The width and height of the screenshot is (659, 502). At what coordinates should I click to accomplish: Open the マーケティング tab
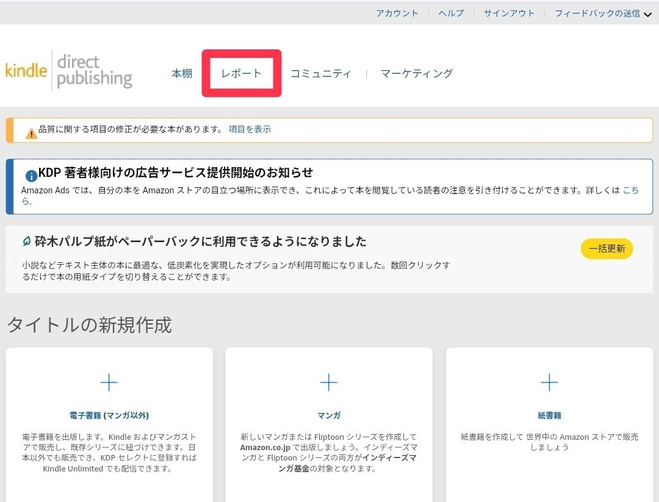[417, 74]
